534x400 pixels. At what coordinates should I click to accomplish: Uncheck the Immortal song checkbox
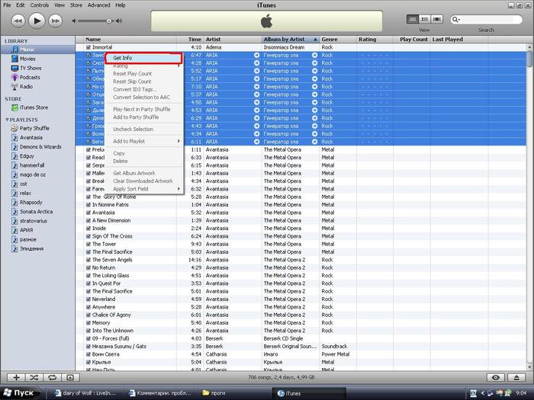(88, 47)
